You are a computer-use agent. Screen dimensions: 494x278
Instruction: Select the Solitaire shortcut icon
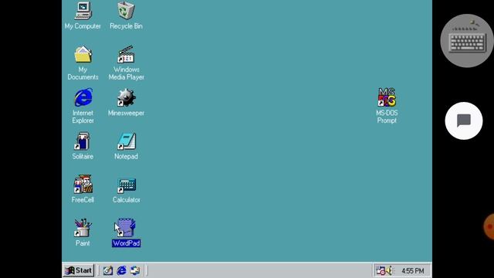tap(83, 141)
